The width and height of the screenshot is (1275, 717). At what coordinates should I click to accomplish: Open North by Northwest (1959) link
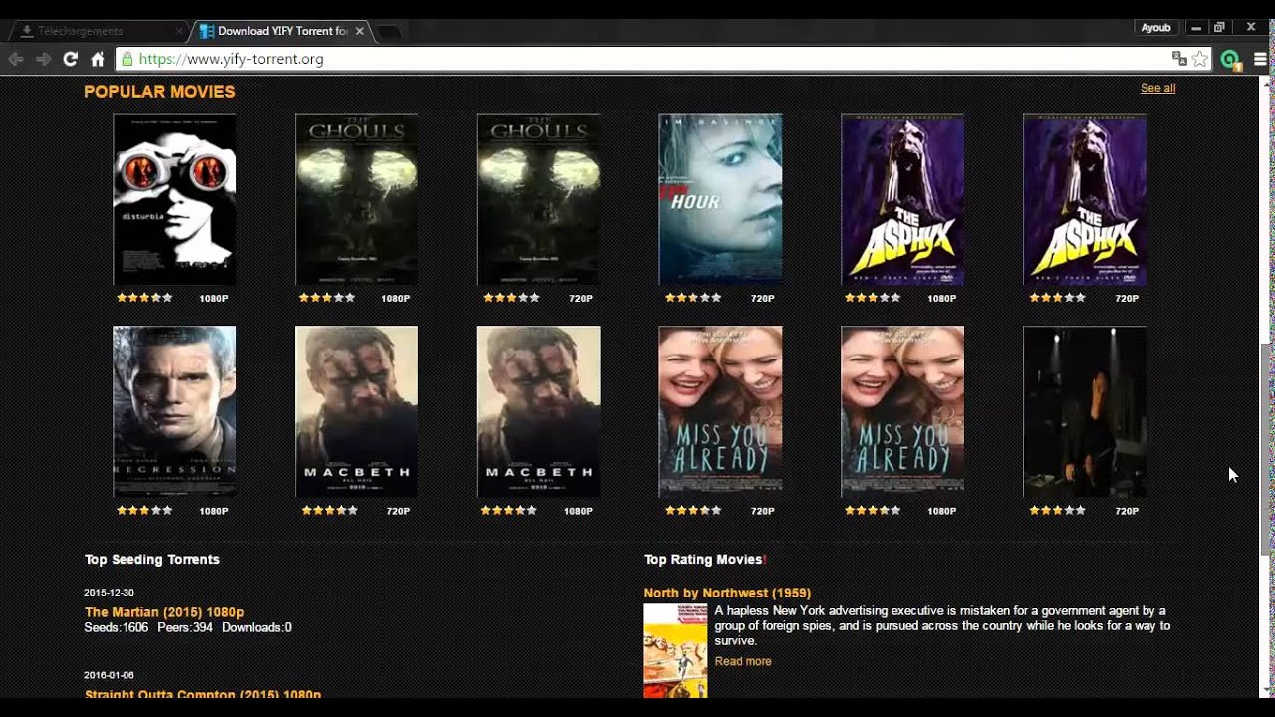pos(727,593)
